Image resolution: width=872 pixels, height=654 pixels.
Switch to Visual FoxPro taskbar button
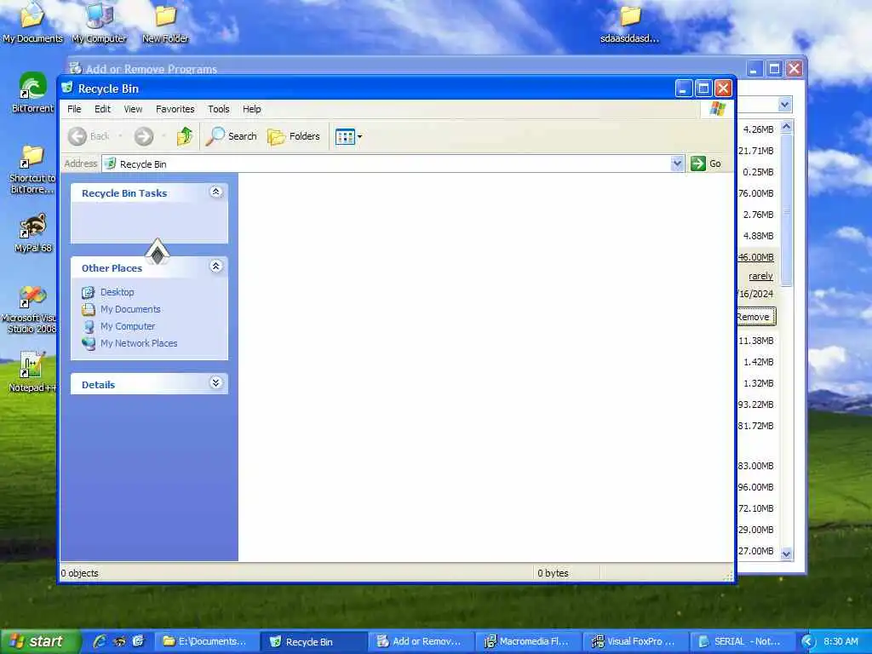click(635, 641)
